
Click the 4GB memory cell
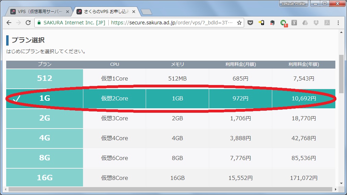178,138
